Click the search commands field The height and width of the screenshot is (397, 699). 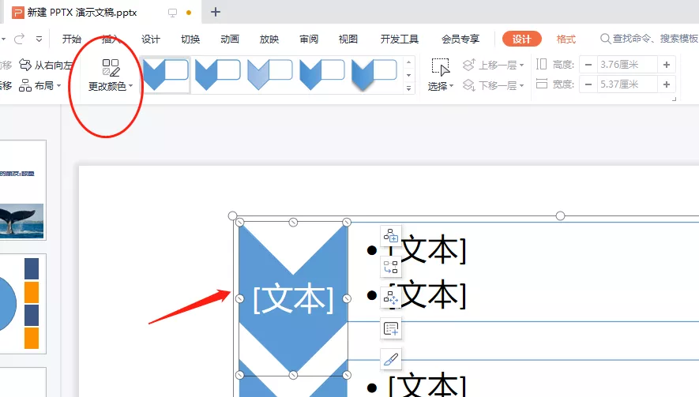[x=649, y=39]
